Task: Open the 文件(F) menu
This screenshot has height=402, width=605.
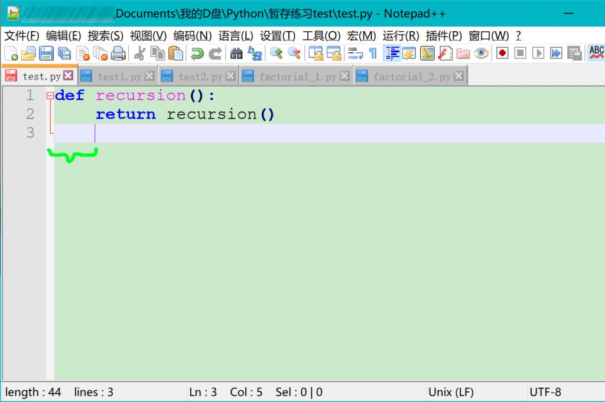Action: pyautogui.click(x=22, y=36)
